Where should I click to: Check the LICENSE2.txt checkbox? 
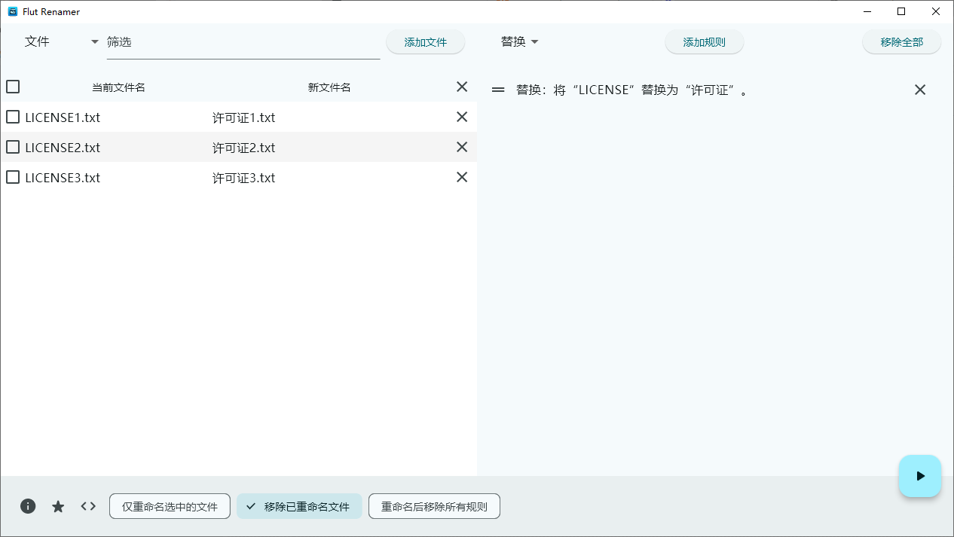click(x=13, y=147)
